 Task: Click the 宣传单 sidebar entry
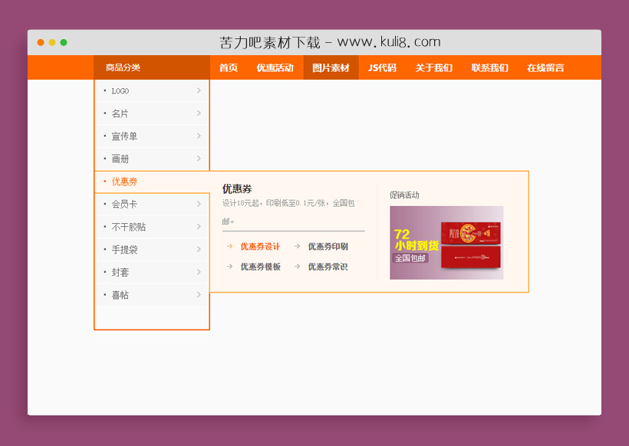123,136
